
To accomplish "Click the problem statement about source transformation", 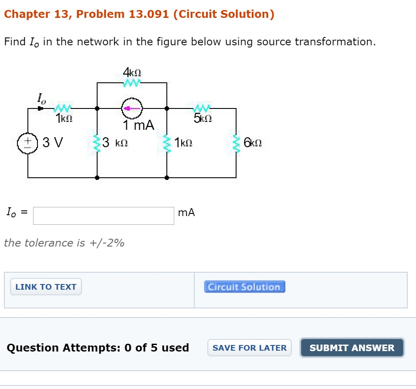I will click(x=190, y=42).
